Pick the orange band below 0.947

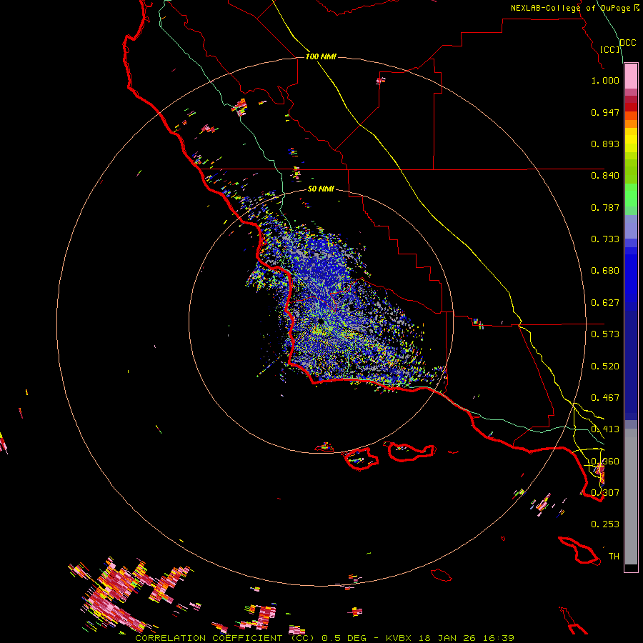tap(631, 124)
